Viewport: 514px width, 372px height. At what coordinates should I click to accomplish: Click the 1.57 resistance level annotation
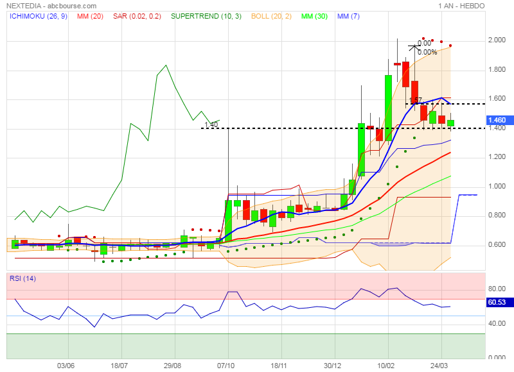click(416, 100)
